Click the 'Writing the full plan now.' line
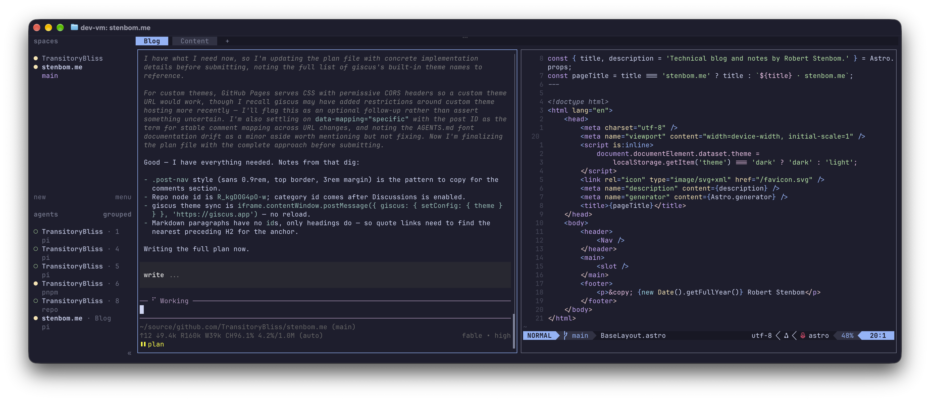930x401 pixels. tap(197, 249)
